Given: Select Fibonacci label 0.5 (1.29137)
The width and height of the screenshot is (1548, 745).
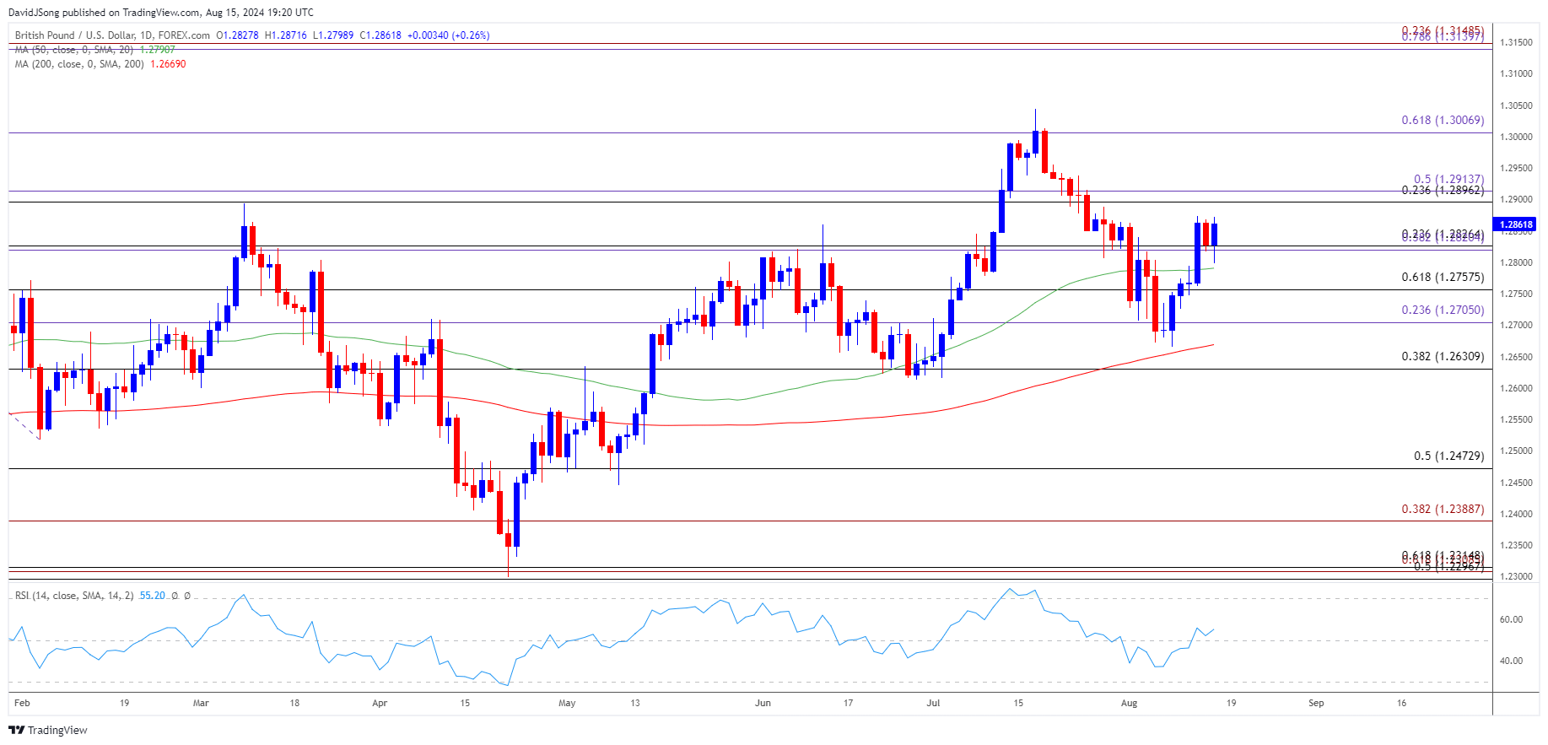Looking at the screenshot, I should tap(1448, 179).
